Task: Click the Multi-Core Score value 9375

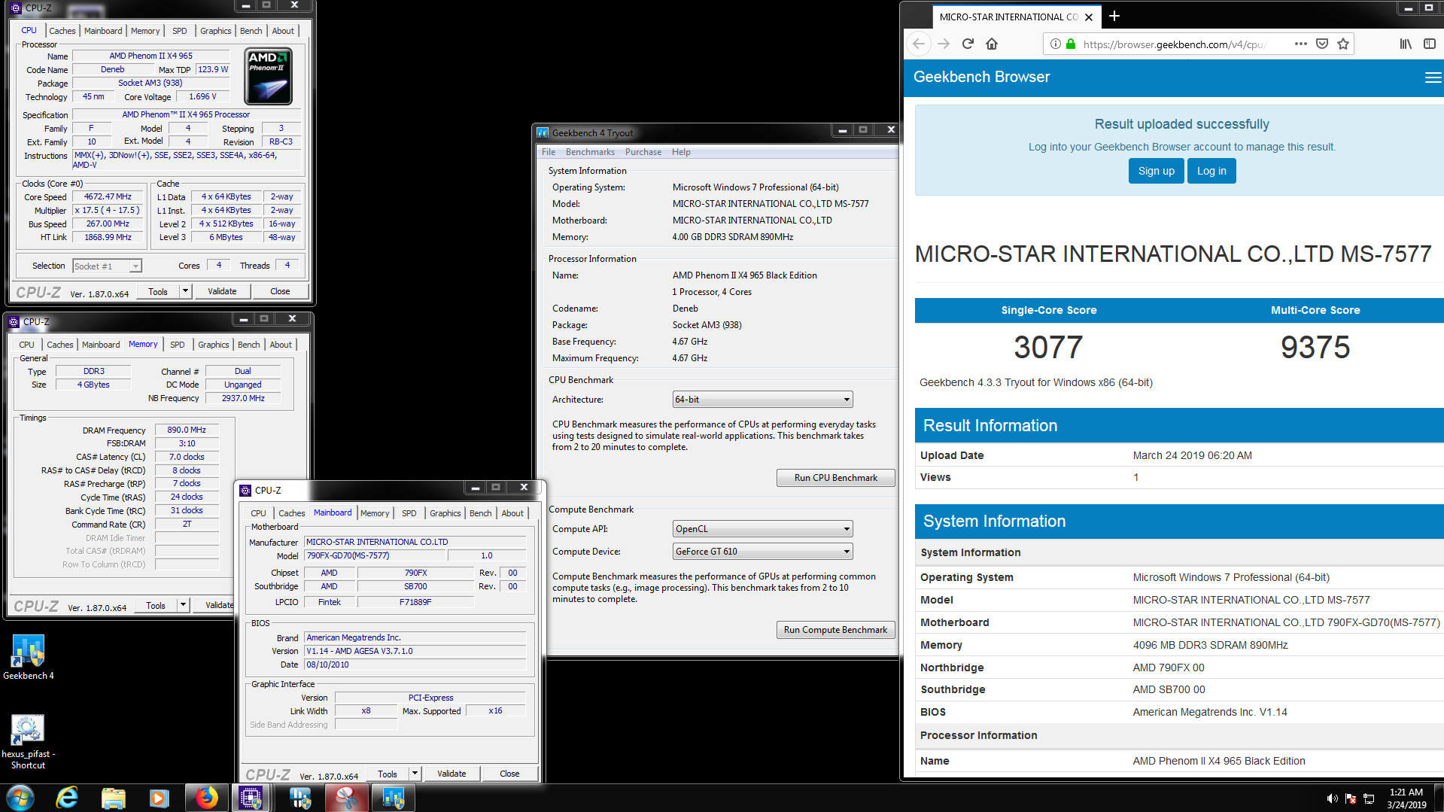Action: [1315, 347]
